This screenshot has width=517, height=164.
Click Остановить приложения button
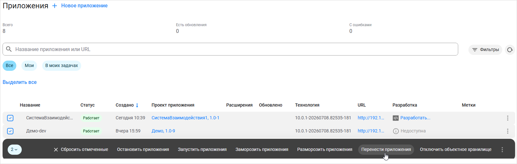(143, 150)
